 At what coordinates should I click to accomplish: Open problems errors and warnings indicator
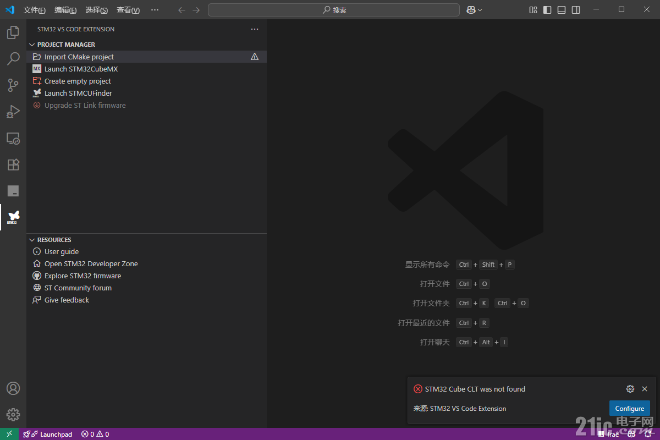95,434
